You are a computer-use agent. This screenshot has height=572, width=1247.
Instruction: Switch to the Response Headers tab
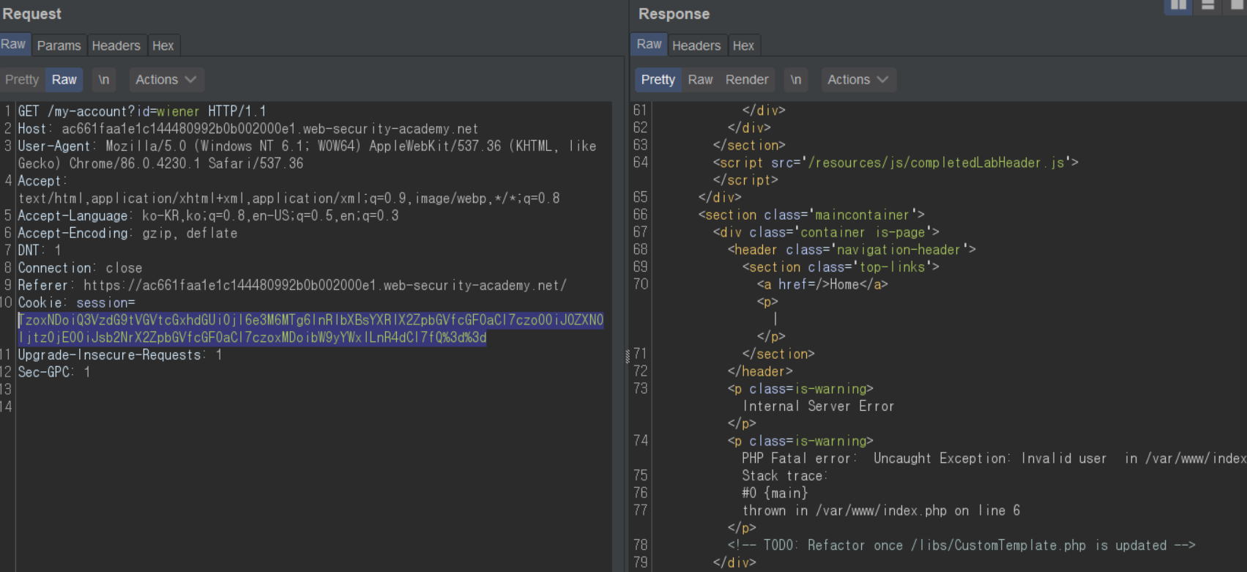696,45
